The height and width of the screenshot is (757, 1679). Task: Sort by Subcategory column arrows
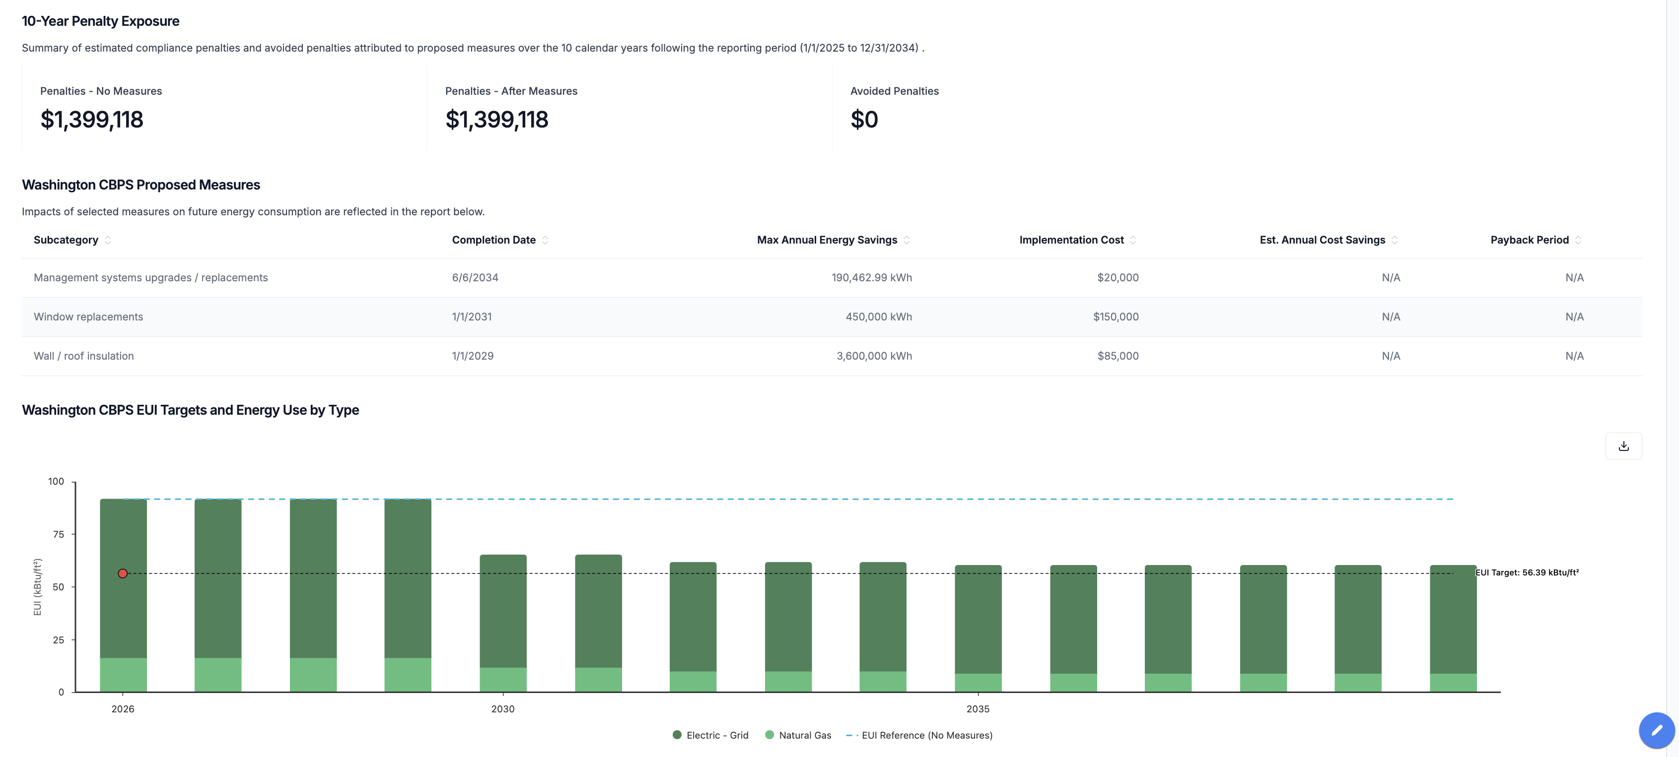[108, 241]
